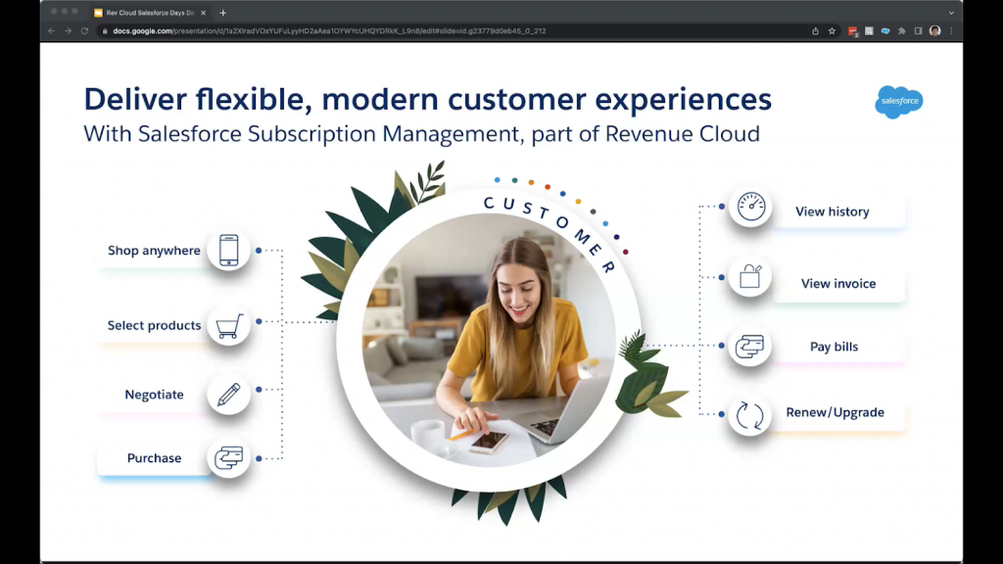Viewport: 1003px width, 564px height.
Task: Click the Shop anywhere phone icon
Action: [228, 250]
